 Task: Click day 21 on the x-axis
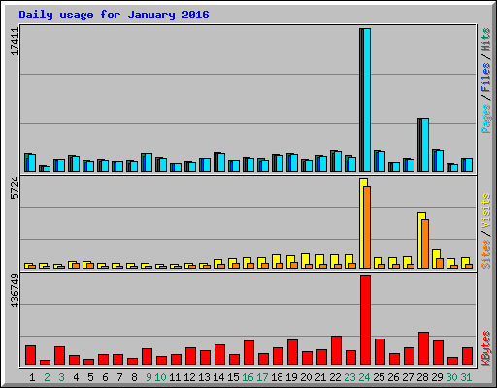tap(320, 377)
